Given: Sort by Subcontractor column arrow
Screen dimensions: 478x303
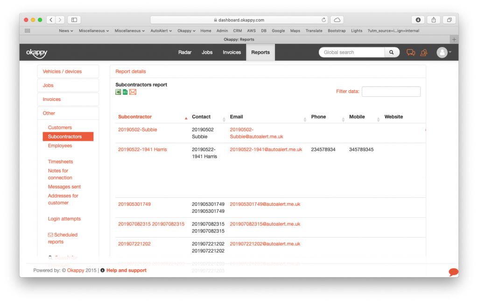Looking at the screenshot, I should click(x=186, y=118).
